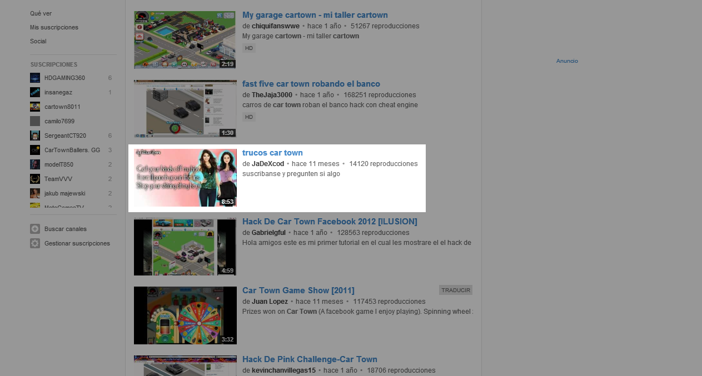The height and width of the screenshot is (376, 702).
Task: Click 'suscribanse y pregunten si algo' description
Action: click(x=291, y=174)
